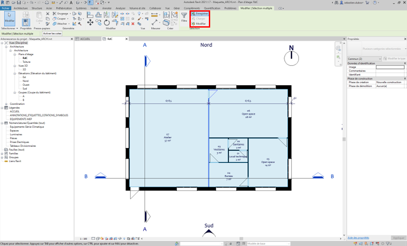This screenshot has height=246, width=407.
Task: Expand the Familles tree node
Action: (x=3, y=153)
